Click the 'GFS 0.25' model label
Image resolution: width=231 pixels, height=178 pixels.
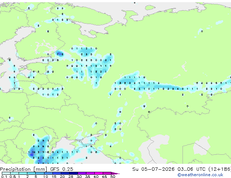[62, 169]
